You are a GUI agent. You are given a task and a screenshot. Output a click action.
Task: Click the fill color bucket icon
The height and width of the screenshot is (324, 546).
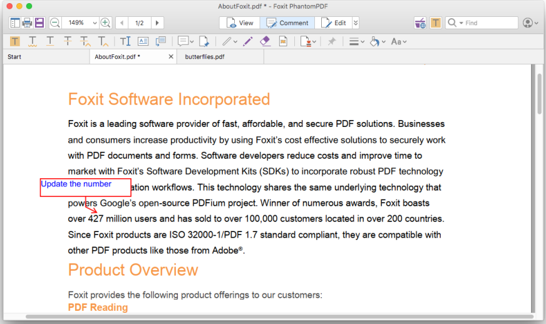pos(374,41)
